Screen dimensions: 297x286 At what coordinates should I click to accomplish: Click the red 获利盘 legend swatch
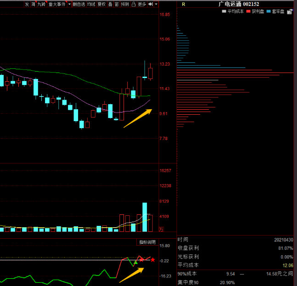tap(248, 11)
